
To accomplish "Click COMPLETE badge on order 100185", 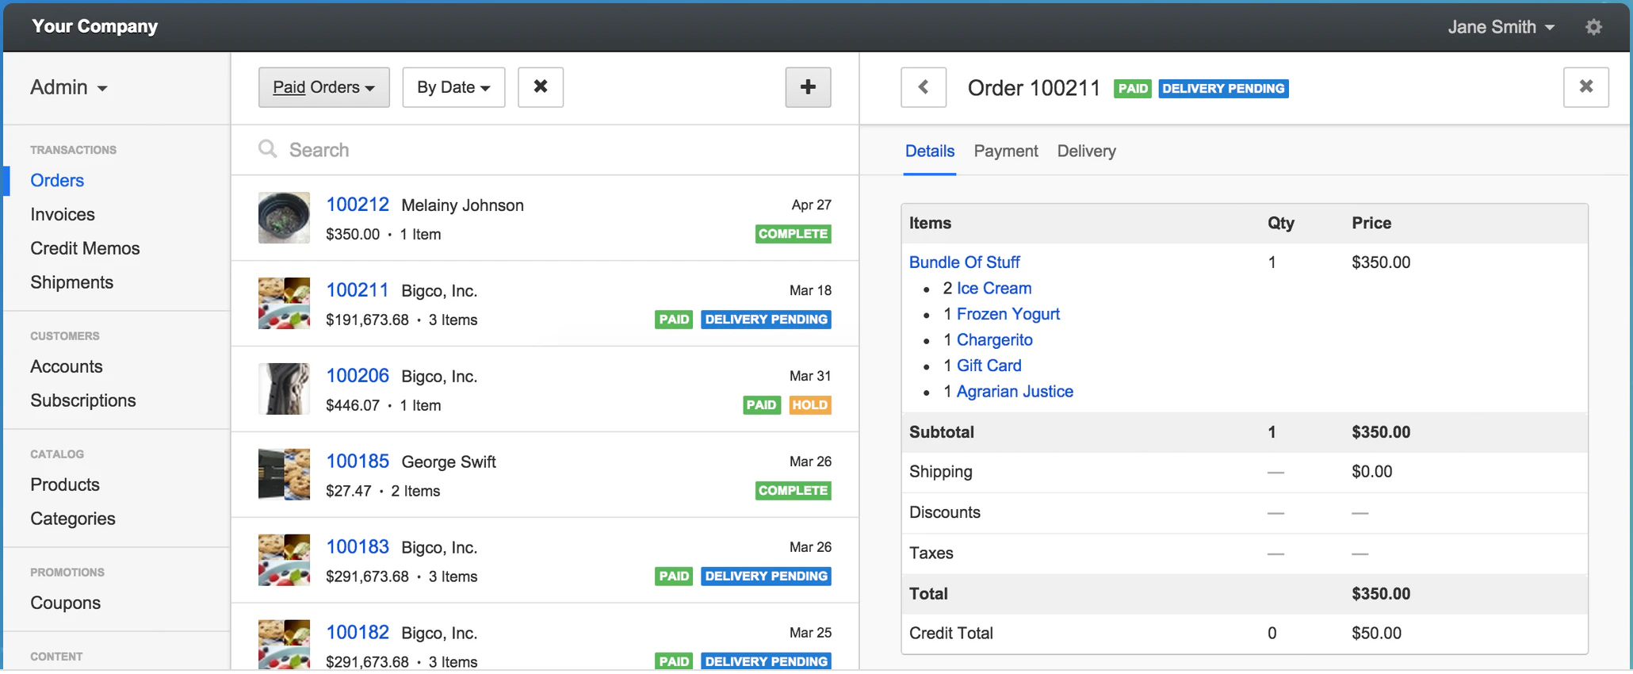I will [793, 491].
